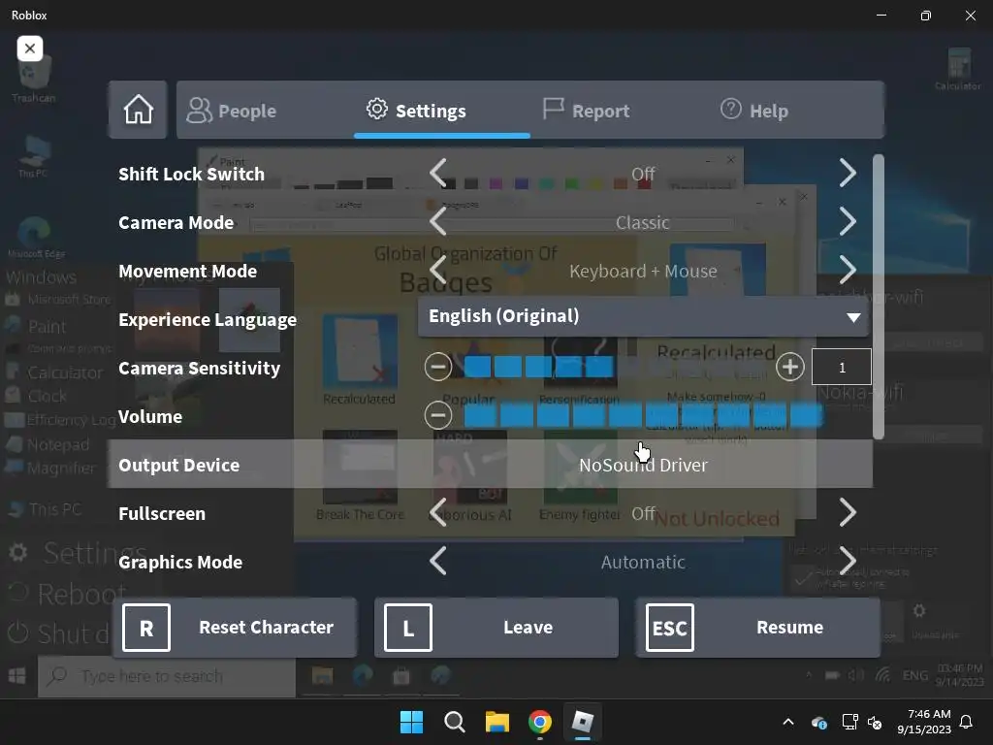Select the Output Device NoSound Driver row

490,465
